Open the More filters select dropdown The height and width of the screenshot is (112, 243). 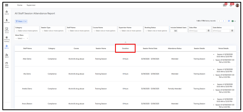[22, 38]
